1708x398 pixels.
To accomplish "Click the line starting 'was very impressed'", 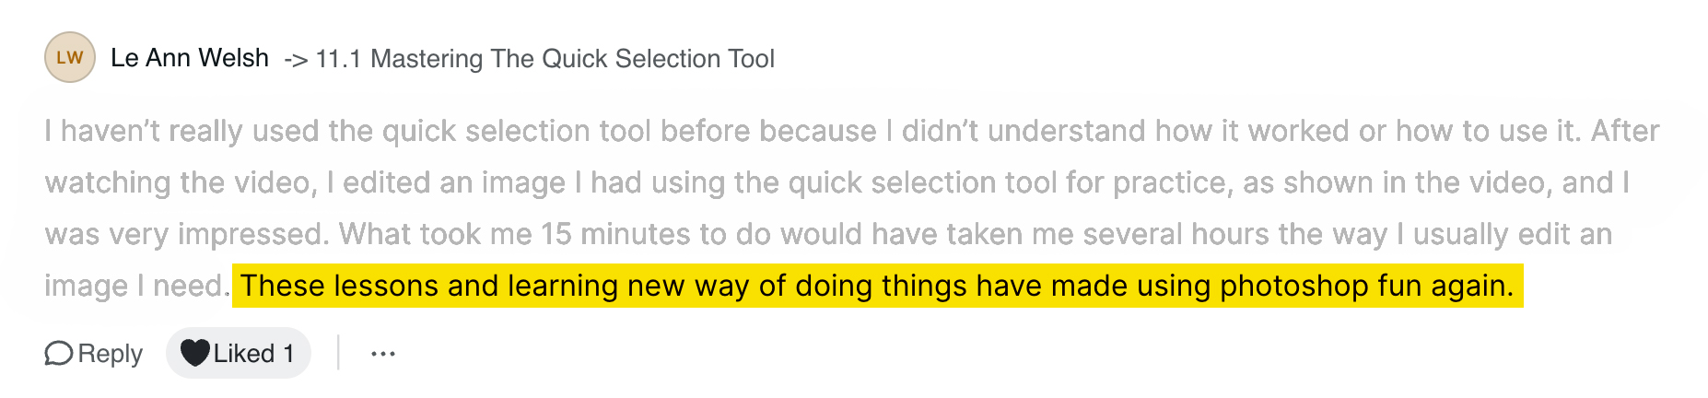I will click(828, 234).
